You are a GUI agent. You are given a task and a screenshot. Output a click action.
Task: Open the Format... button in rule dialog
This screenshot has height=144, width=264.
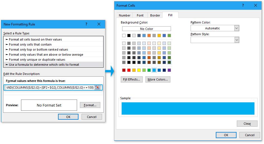pyautogui.click(x=90, y=105)
